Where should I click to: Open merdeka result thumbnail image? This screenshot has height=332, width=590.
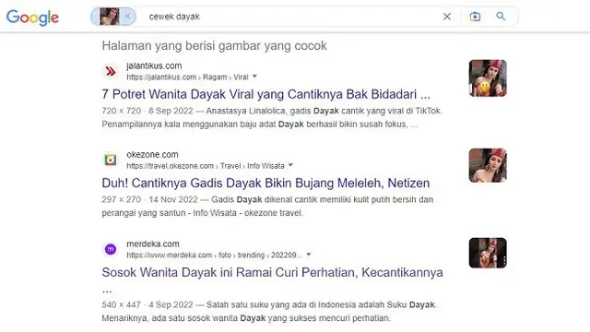pyautogui.click(x=488, y=253)
